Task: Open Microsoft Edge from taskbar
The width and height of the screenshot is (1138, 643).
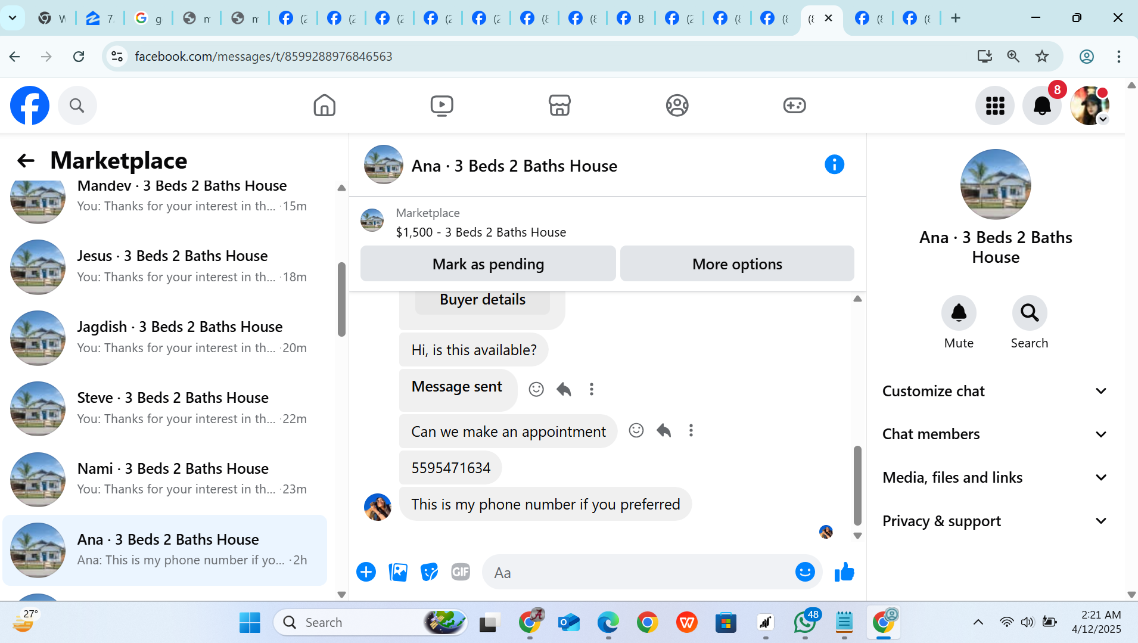Action: pos(608,622)
